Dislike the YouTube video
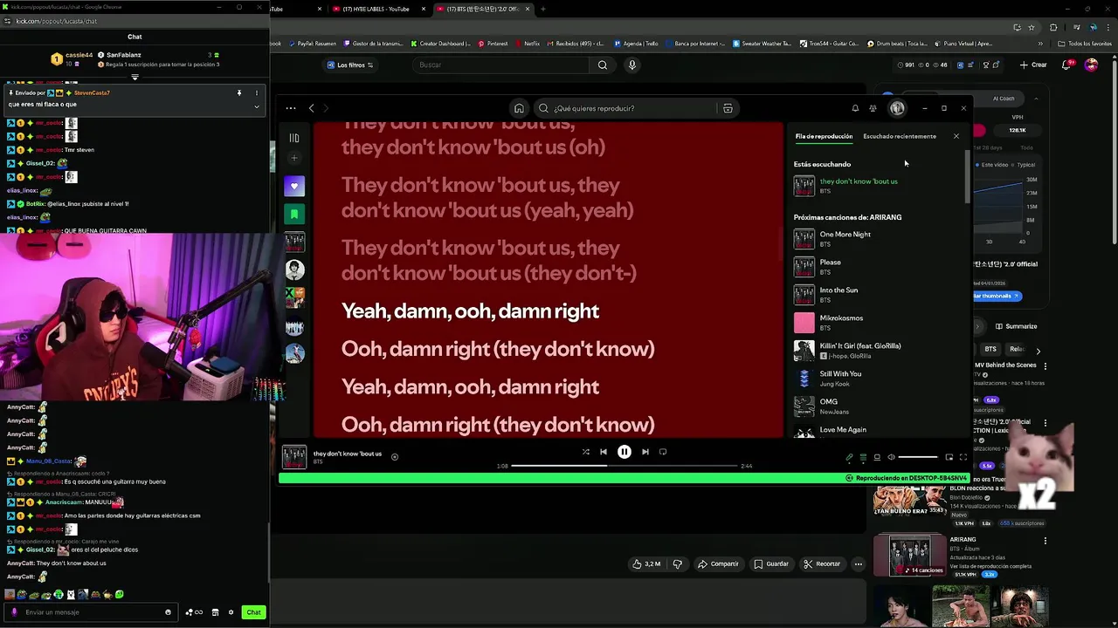The image size is (1118, 628). [677, 563]
